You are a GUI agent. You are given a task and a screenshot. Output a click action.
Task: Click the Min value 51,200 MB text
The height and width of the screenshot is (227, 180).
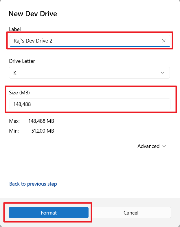click(x=43, y=131)
